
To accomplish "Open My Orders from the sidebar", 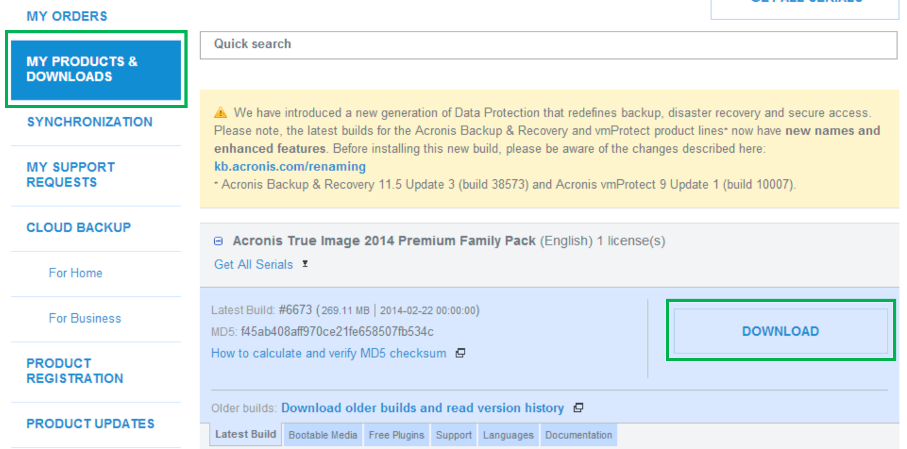I will click(65, 16).
